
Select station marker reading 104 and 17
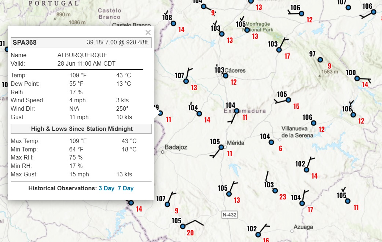pos(302,203)
